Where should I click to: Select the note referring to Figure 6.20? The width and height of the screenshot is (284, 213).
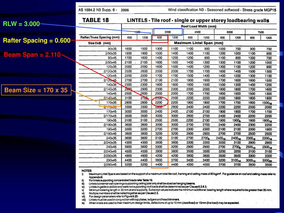pos(113,197)
